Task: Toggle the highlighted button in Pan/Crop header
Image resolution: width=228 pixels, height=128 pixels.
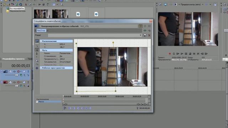Action: (x=140, y=26)
